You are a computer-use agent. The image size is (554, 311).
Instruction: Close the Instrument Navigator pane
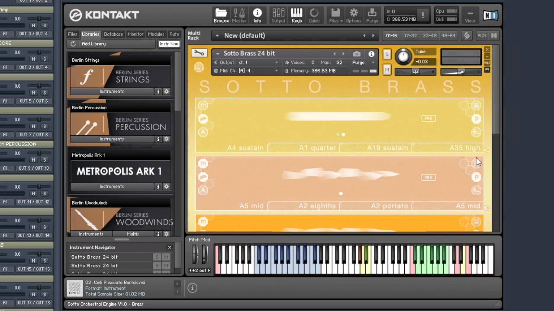169,248
